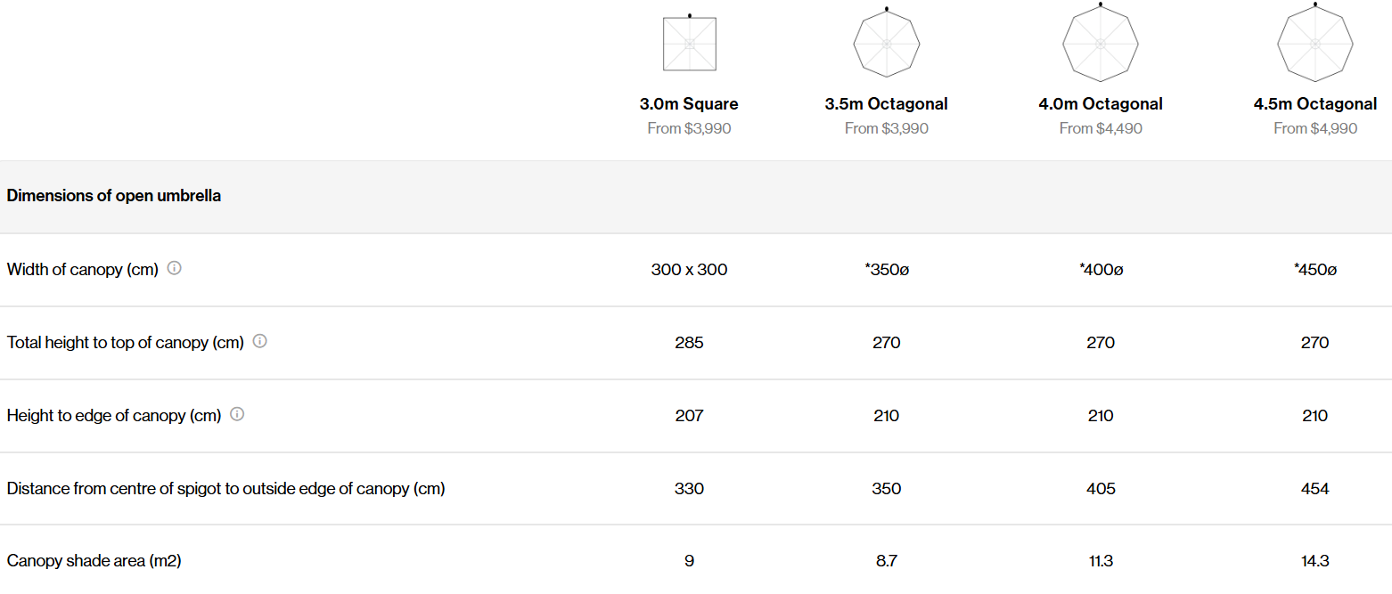Click the Distance from centre of spigot row label

[225, 489]
